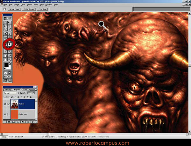Open the Filter menu
Screen dimensions: 191x146
coord(36,5)
